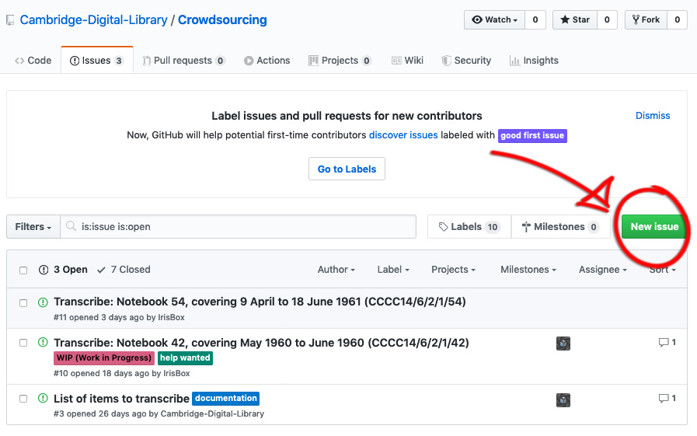Focus the 'is:issue is:open' search field

tap(239, 227)
